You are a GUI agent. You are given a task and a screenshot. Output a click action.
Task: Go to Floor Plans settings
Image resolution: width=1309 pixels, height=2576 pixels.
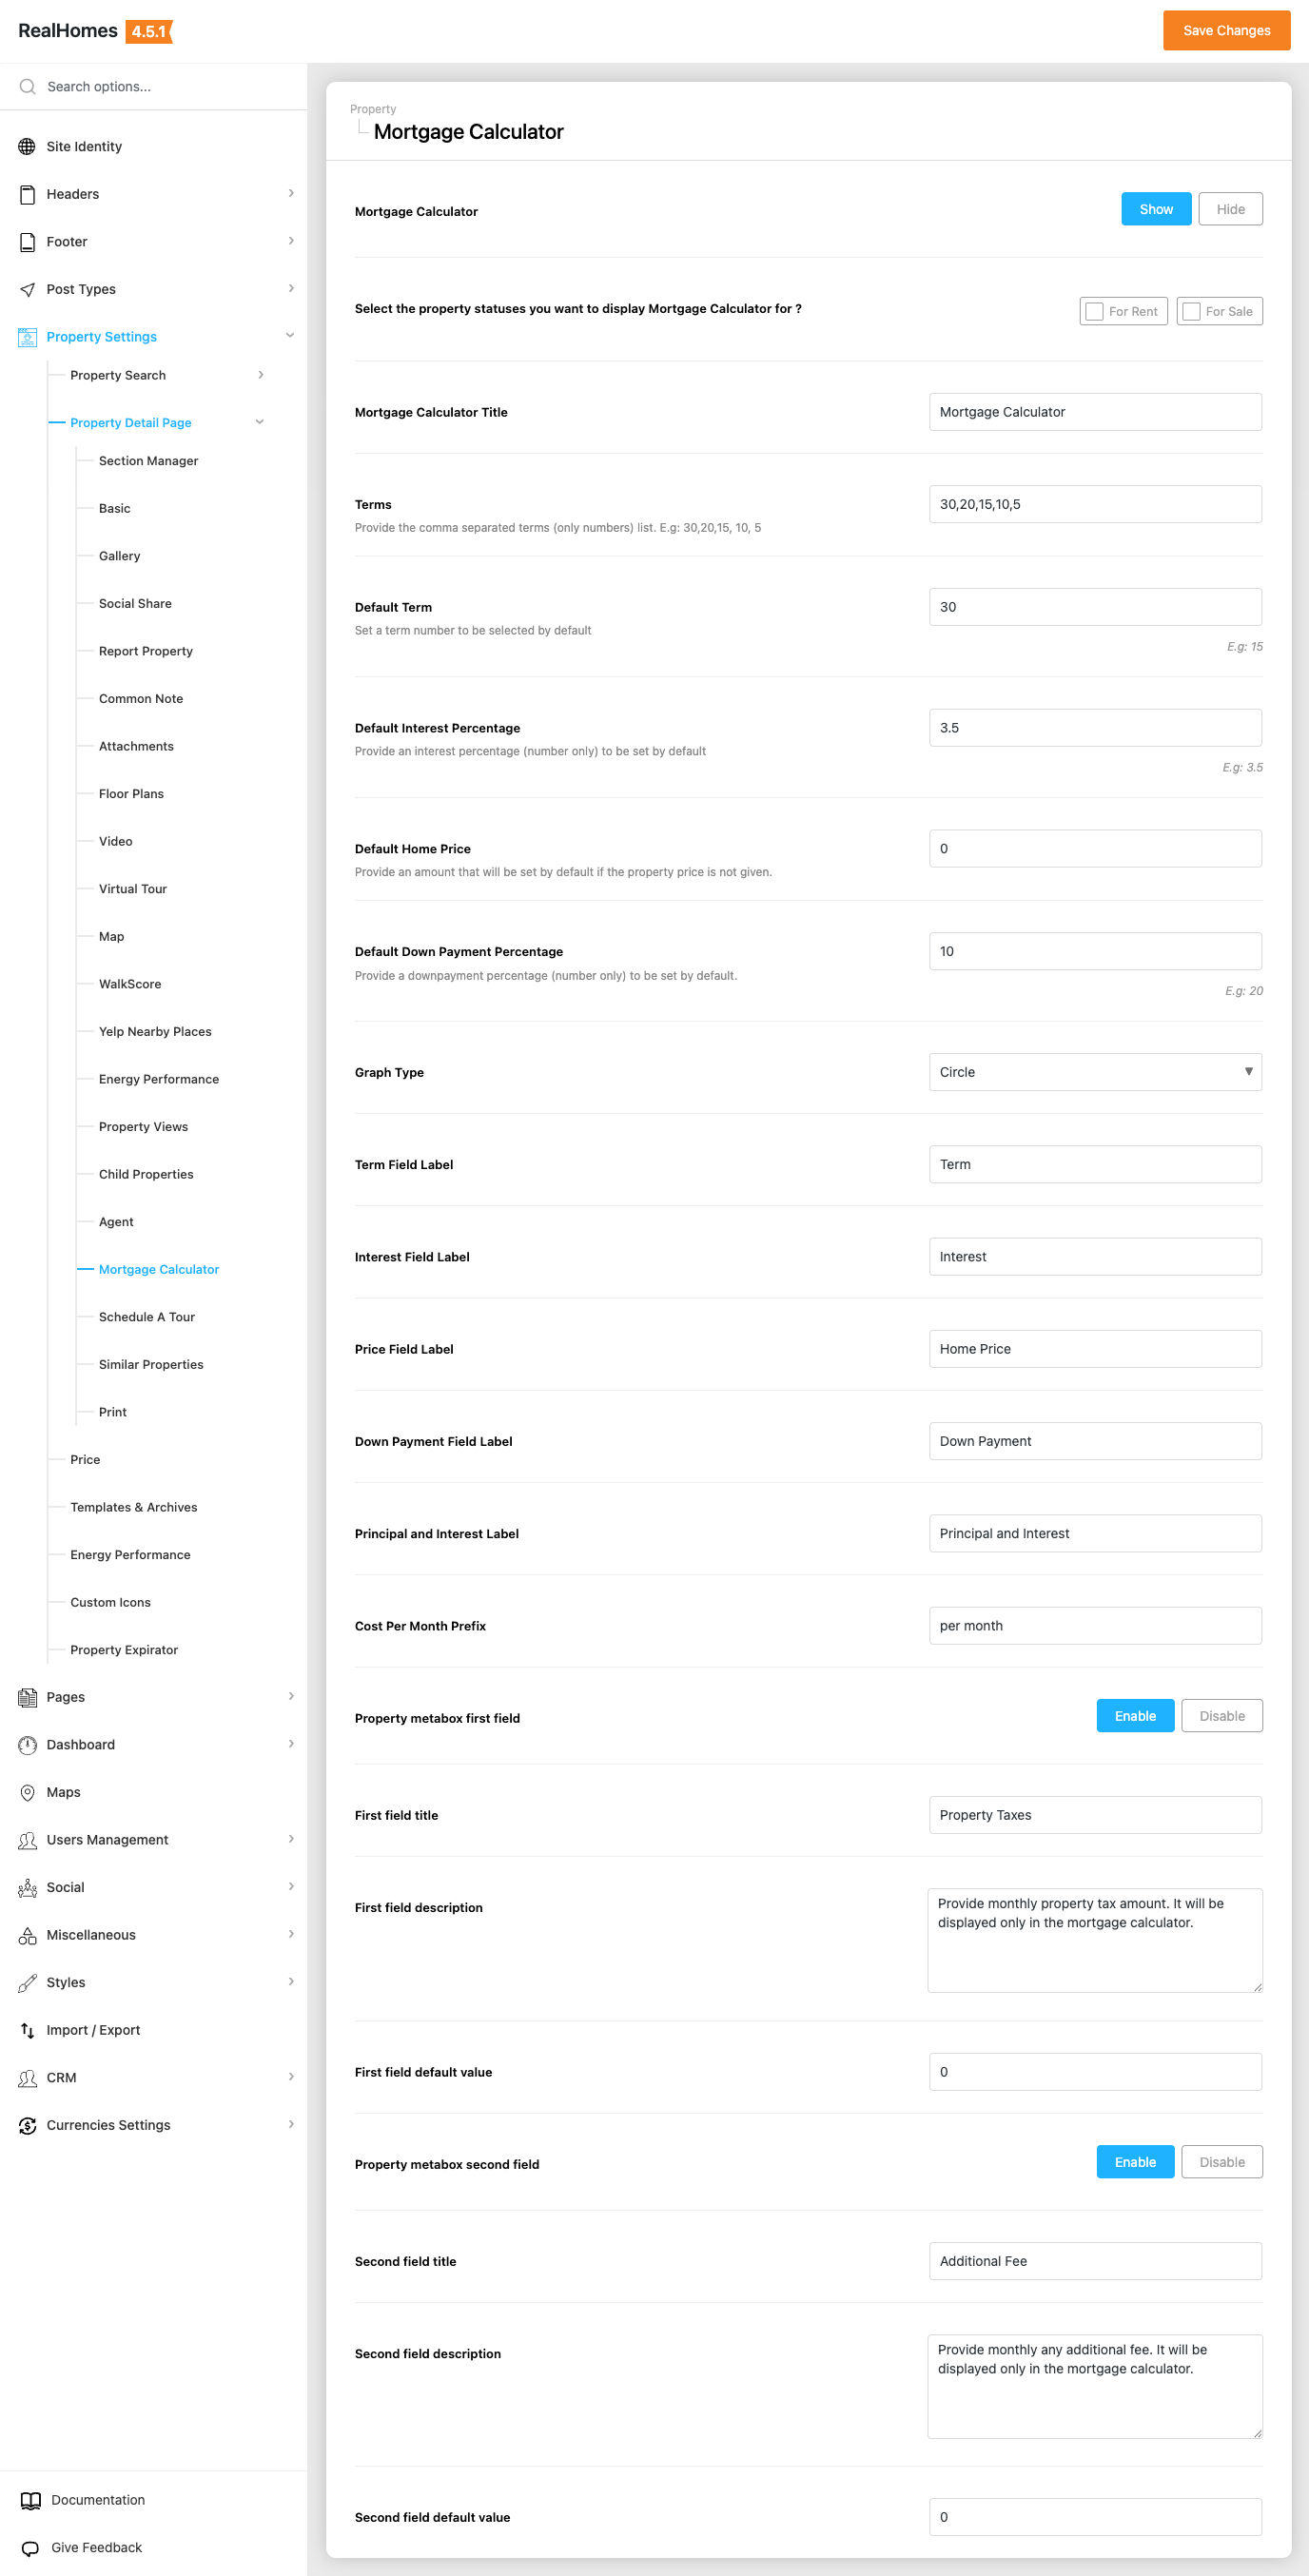pyautogui.click(x=131, y=794)
